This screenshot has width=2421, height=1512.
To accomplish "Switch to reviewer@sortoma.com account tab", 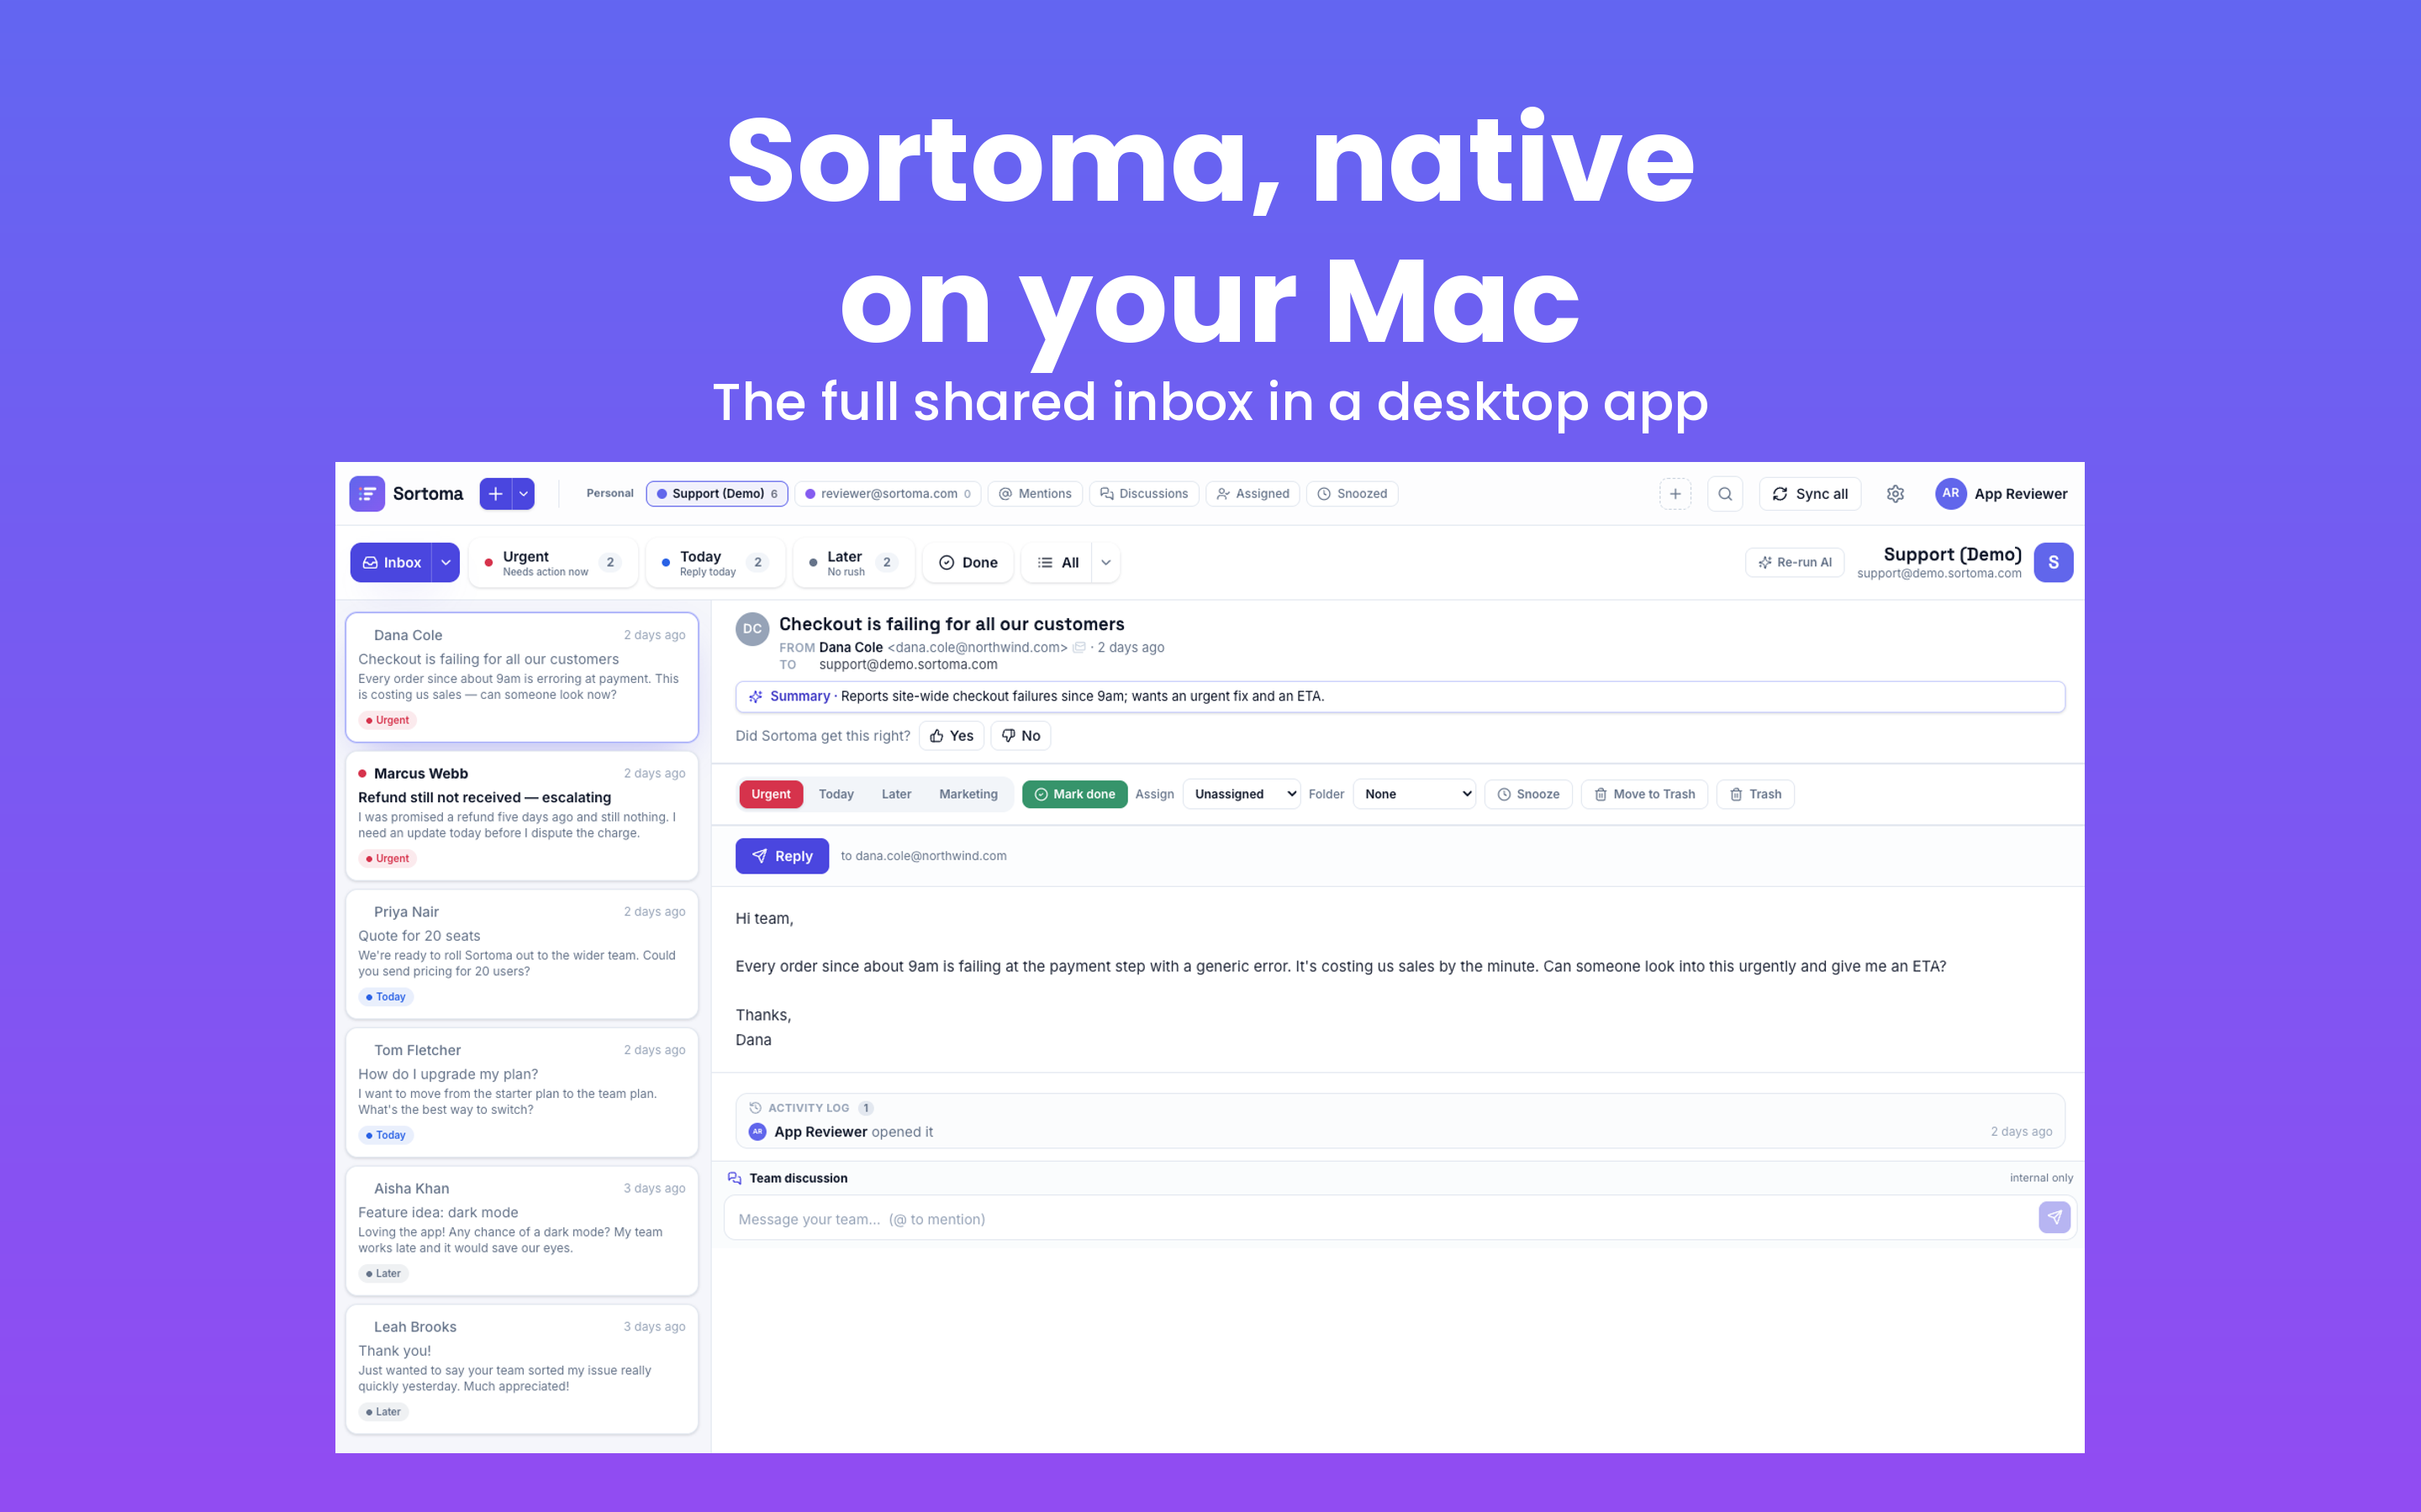I will click(x=889, y=494).
